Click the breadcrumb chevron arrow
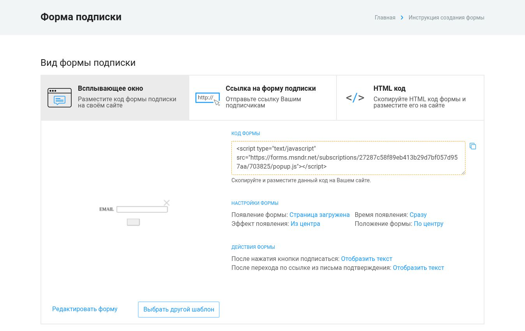Screen dimensions: 525x331 (402, 18)
